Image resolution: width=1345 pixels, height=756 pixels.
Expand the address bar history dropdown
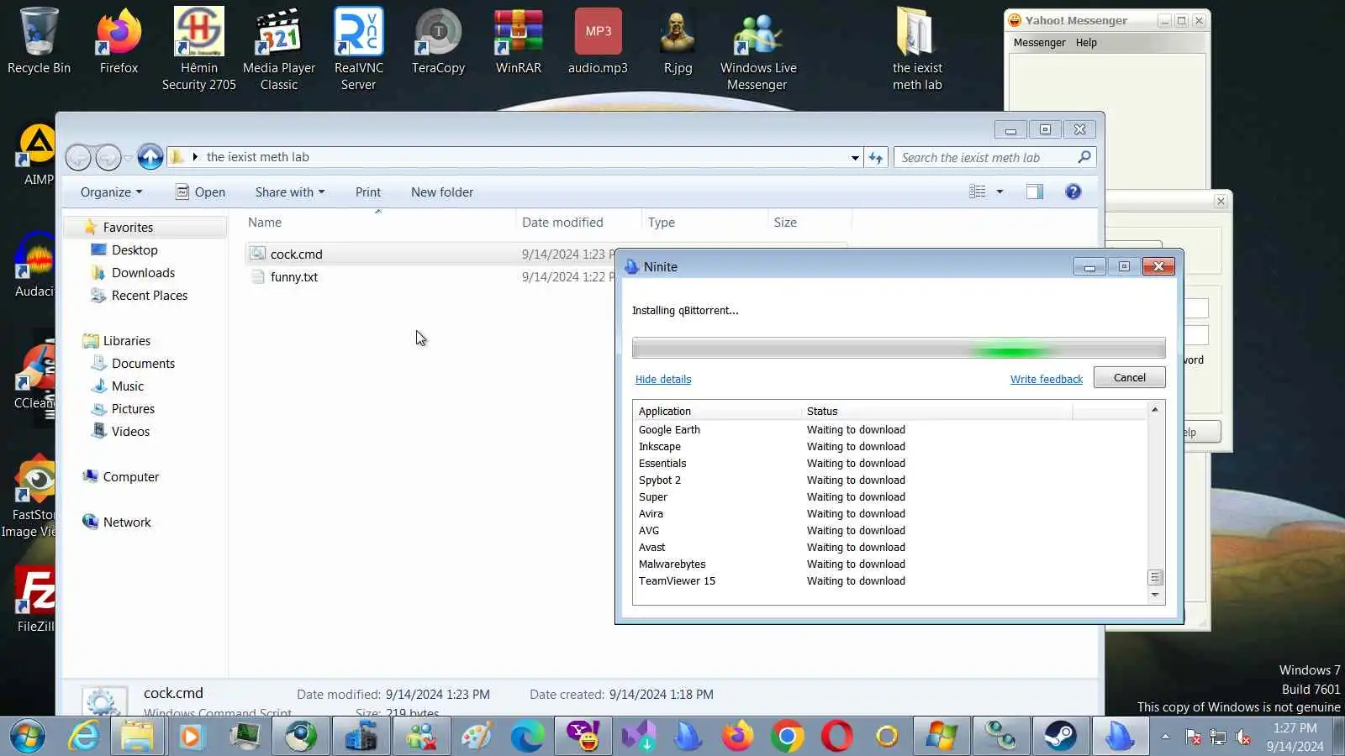[x=855, y=157]
